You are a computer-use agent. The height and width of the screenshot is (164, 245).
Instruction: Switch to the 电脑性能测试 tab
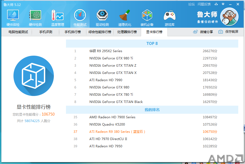[18, 32]
